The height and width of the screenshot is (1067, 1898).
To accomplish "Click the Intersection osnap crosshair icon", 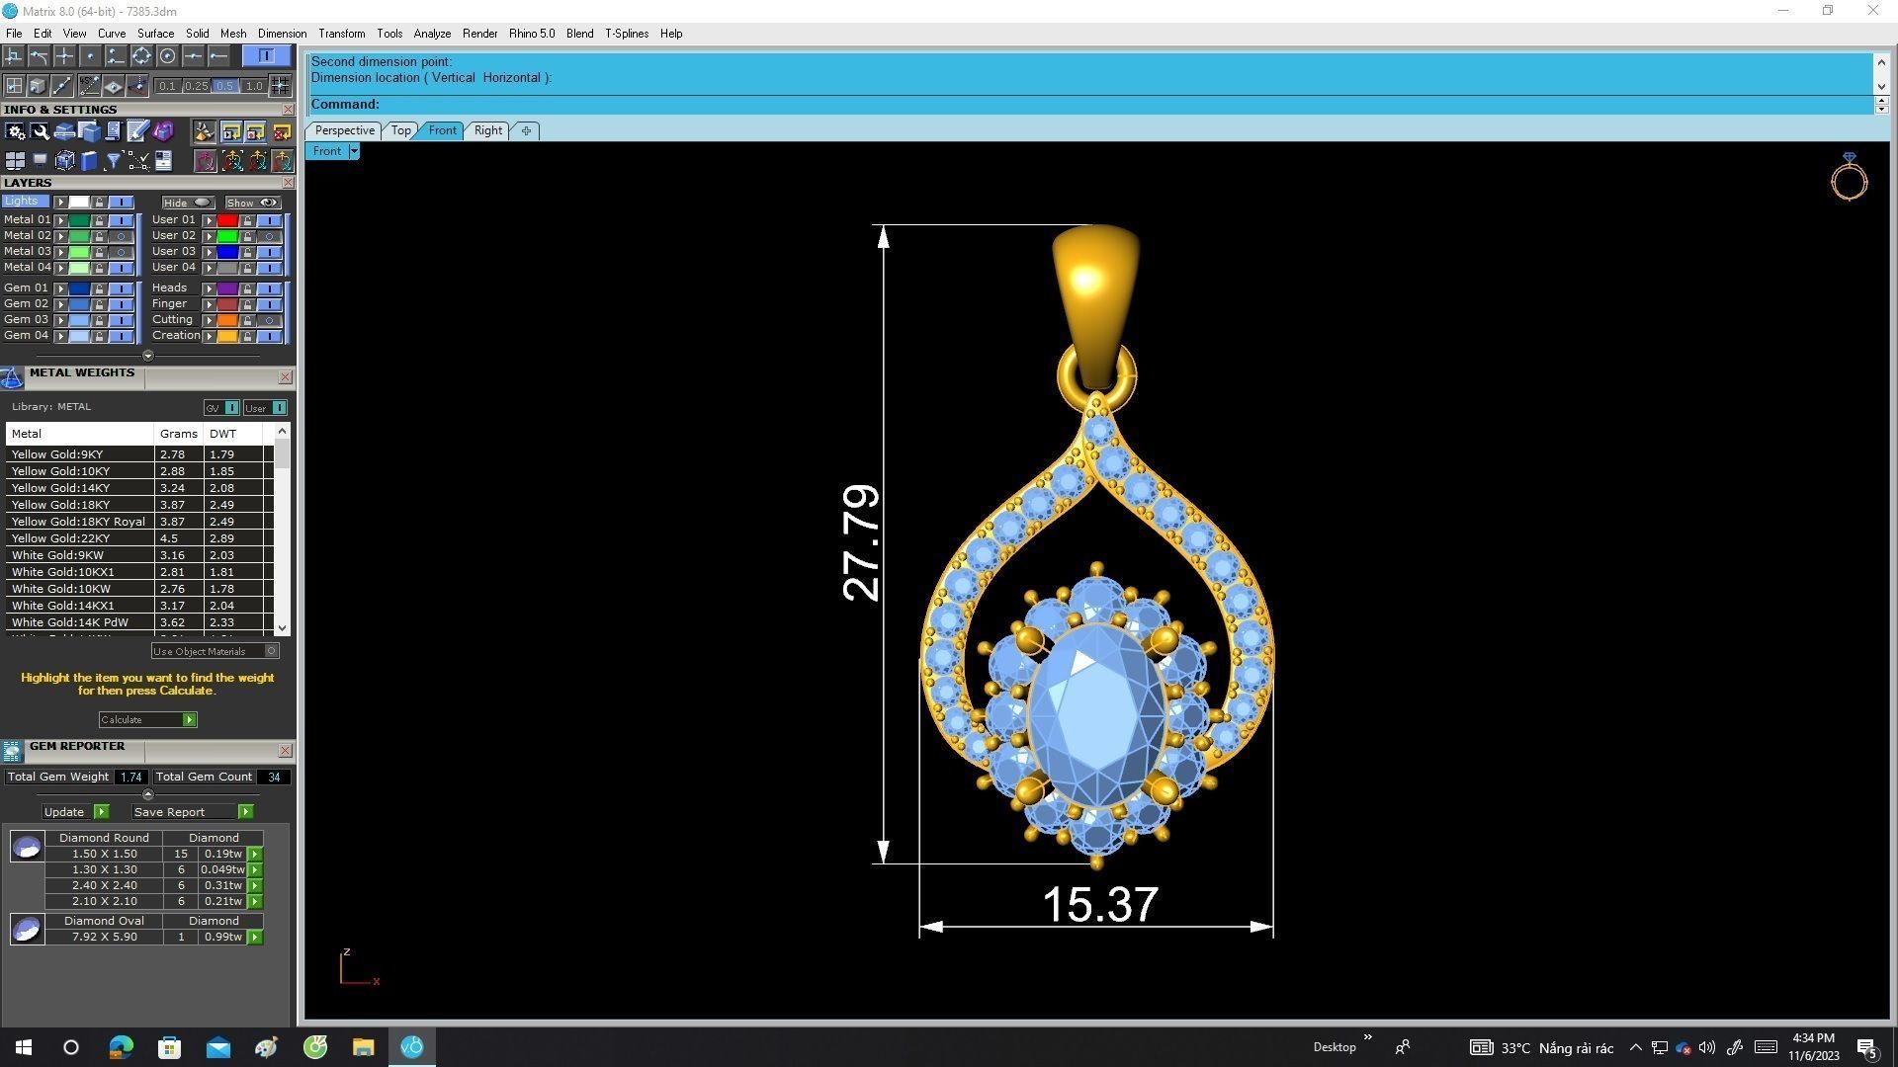I will (64, 56).
